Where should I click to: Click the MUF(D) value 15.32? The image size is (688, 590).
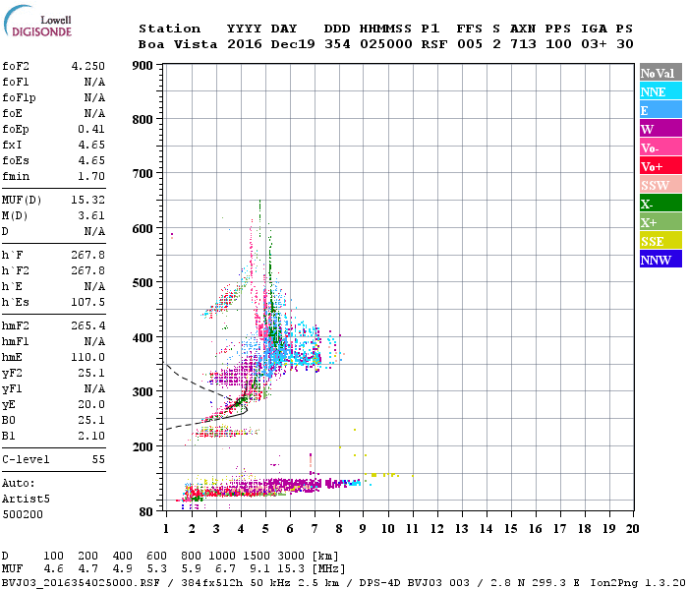[88, 200]
